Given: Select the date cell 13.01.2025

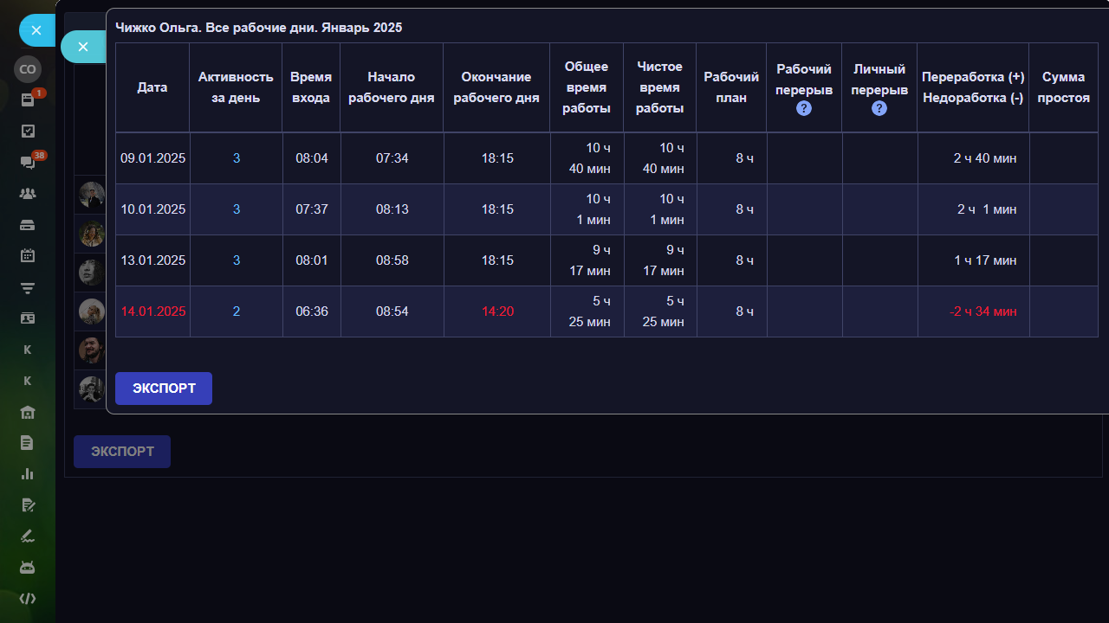Looking at the screenshot, I should tap(153, 260).
